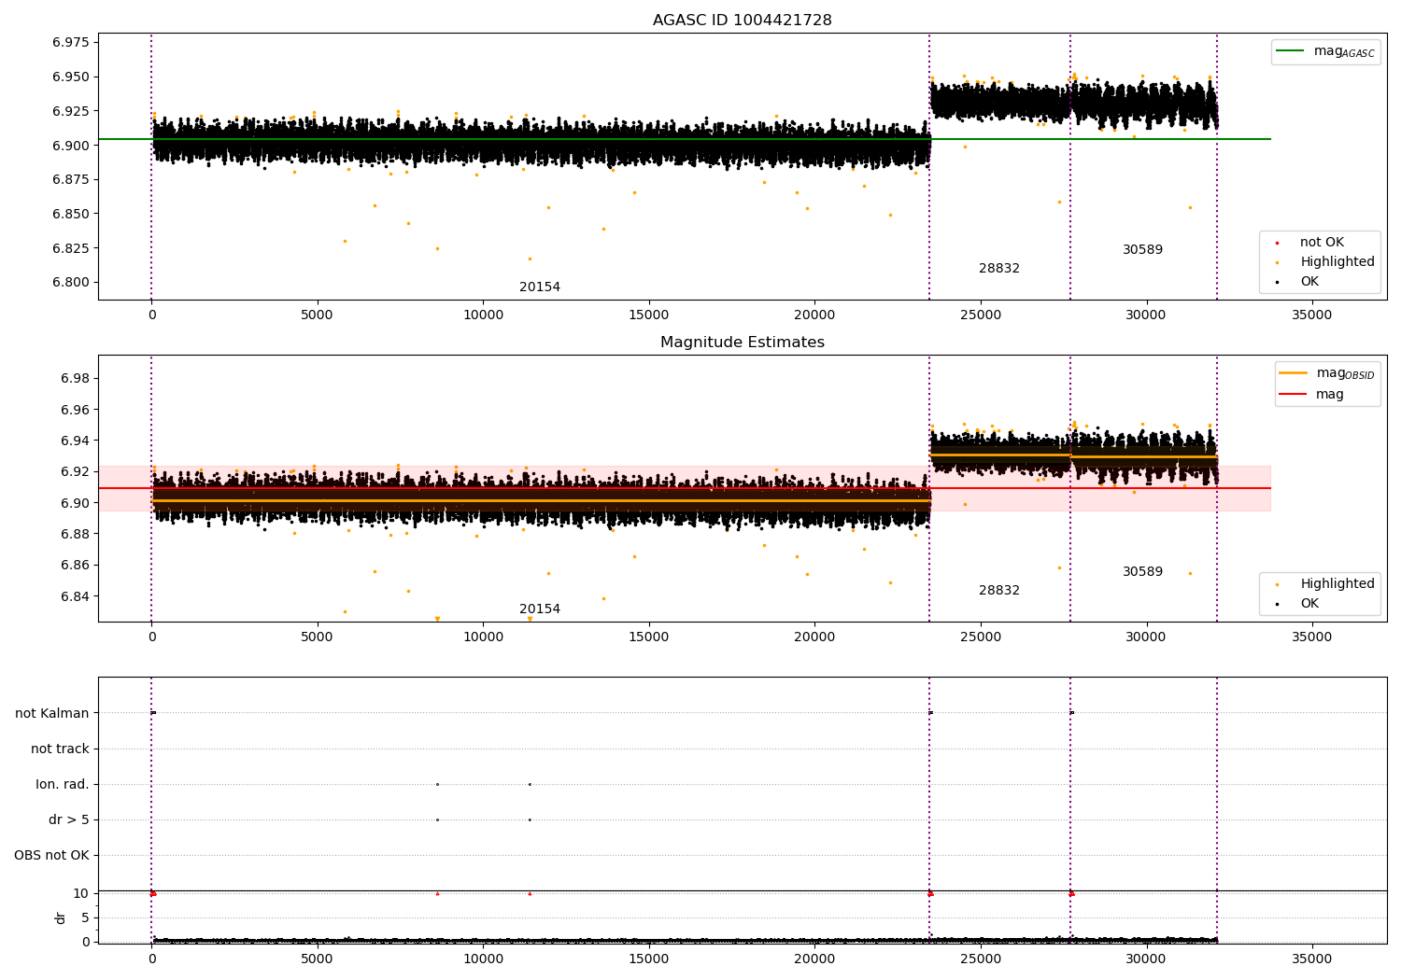Select "Highlighted" legend entry in middle plot
Screen dimensions: 1401x980
coord(1337,584)
